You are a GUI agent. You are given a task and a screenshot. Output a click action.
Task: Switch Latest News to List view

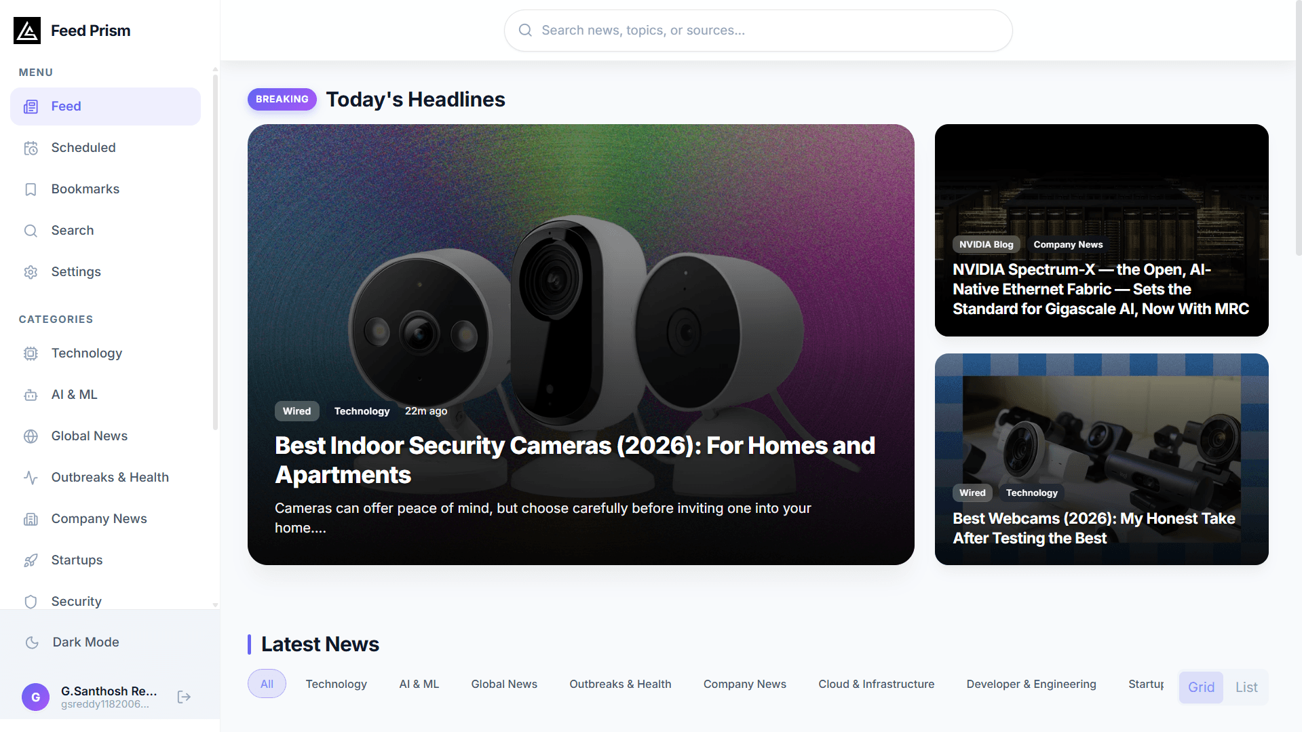pyautogui.click(x=1246, y=687)
